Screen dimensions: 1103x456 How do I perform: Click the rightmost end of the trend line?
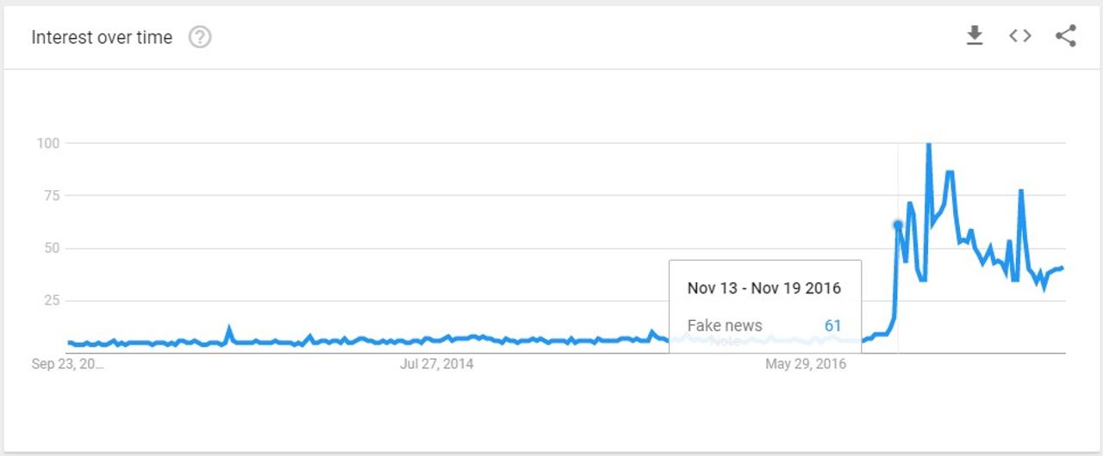(1062, 268)
